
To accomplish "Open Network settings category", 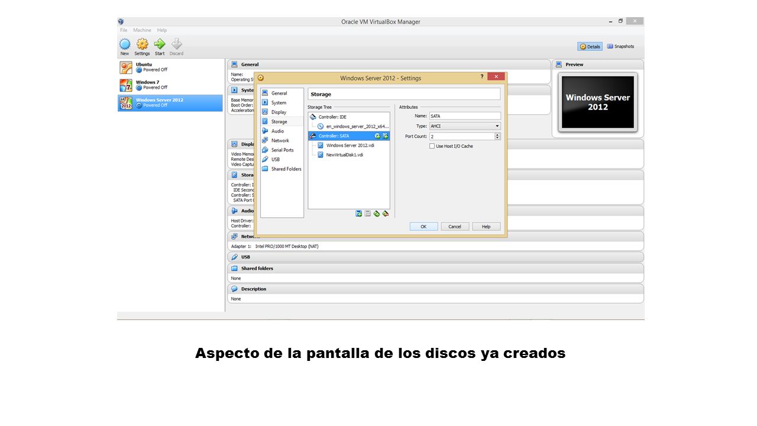I will pyautogui.click(x=282, y=140).
